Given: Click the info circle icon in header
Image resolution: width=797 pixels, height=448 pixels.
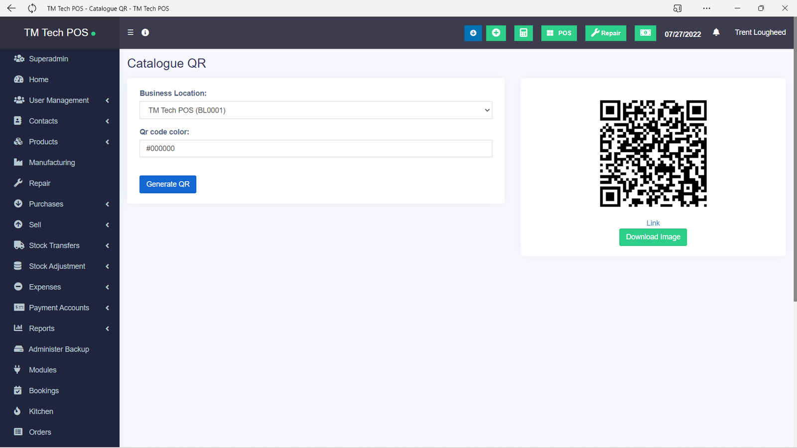Looking at the screenshot, I should (x=145, y=32).
